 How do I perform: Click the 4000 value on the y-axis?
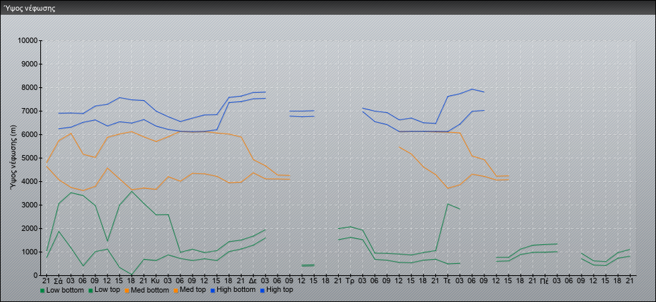(x=30, y=181)
